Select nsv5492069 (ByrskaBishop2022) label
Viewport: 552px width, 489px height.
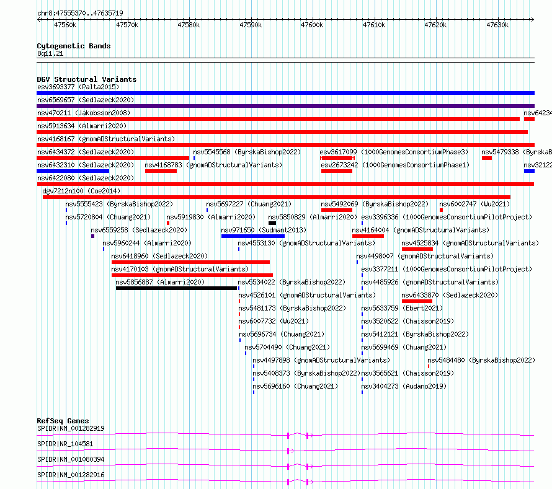coord(375,204)
